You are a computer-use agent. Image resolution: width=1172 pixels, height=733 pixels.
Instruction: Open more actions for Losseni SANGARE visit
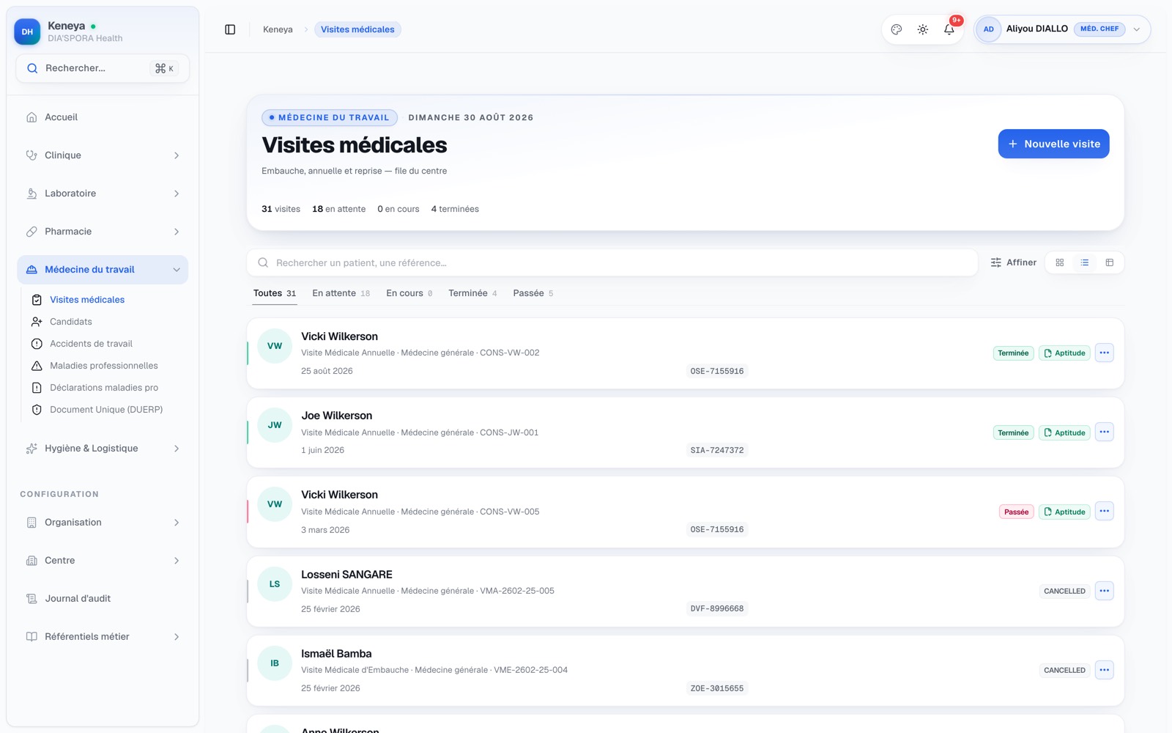click(x=1105, y=591)
